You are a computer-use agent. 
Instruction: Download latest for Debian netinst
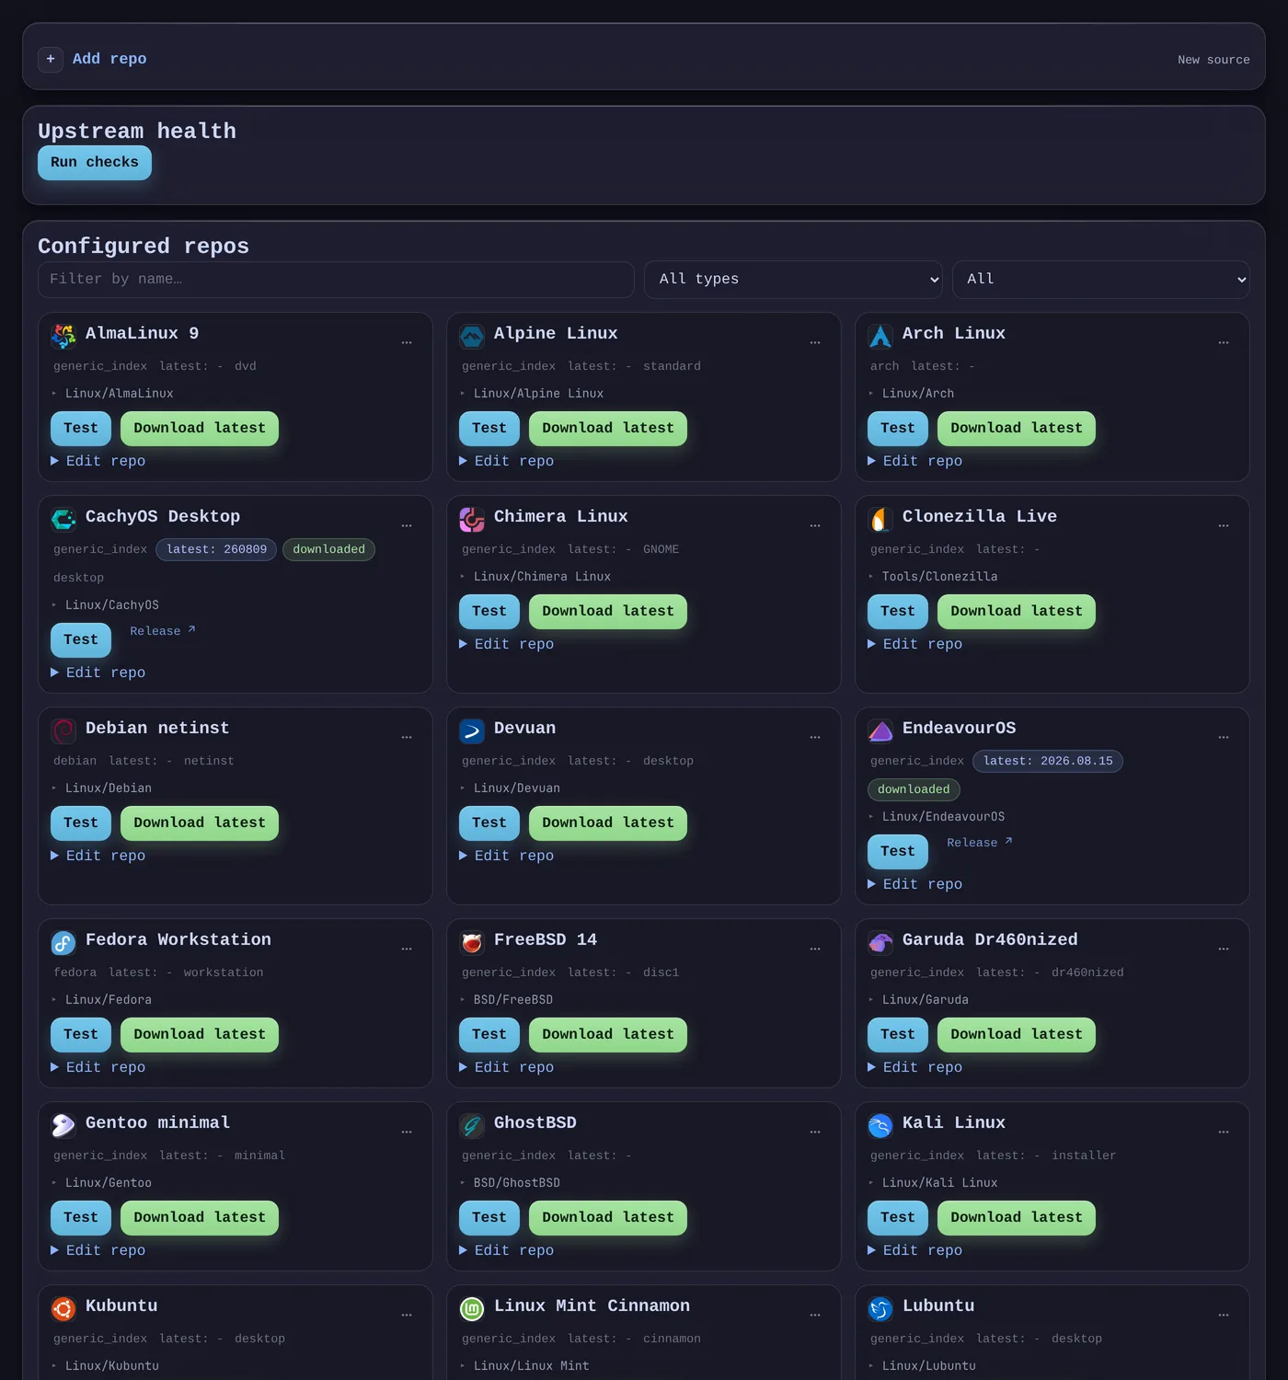pyautogui.click(x=200, y=823)
